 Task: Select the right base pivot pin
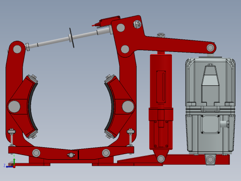(x=106, y=153)
